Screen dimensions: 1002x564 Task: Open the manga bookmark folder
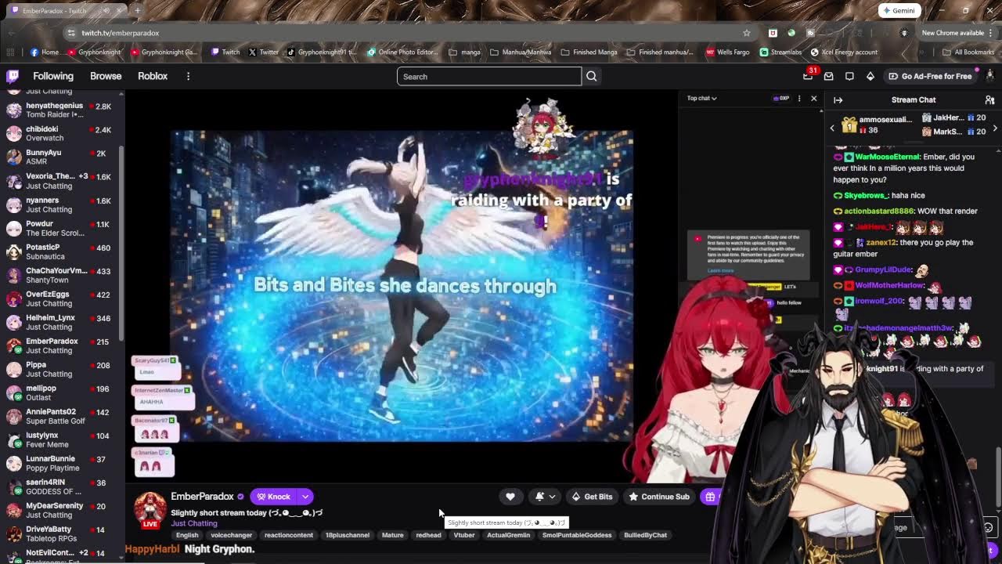[x=465, y=52]
